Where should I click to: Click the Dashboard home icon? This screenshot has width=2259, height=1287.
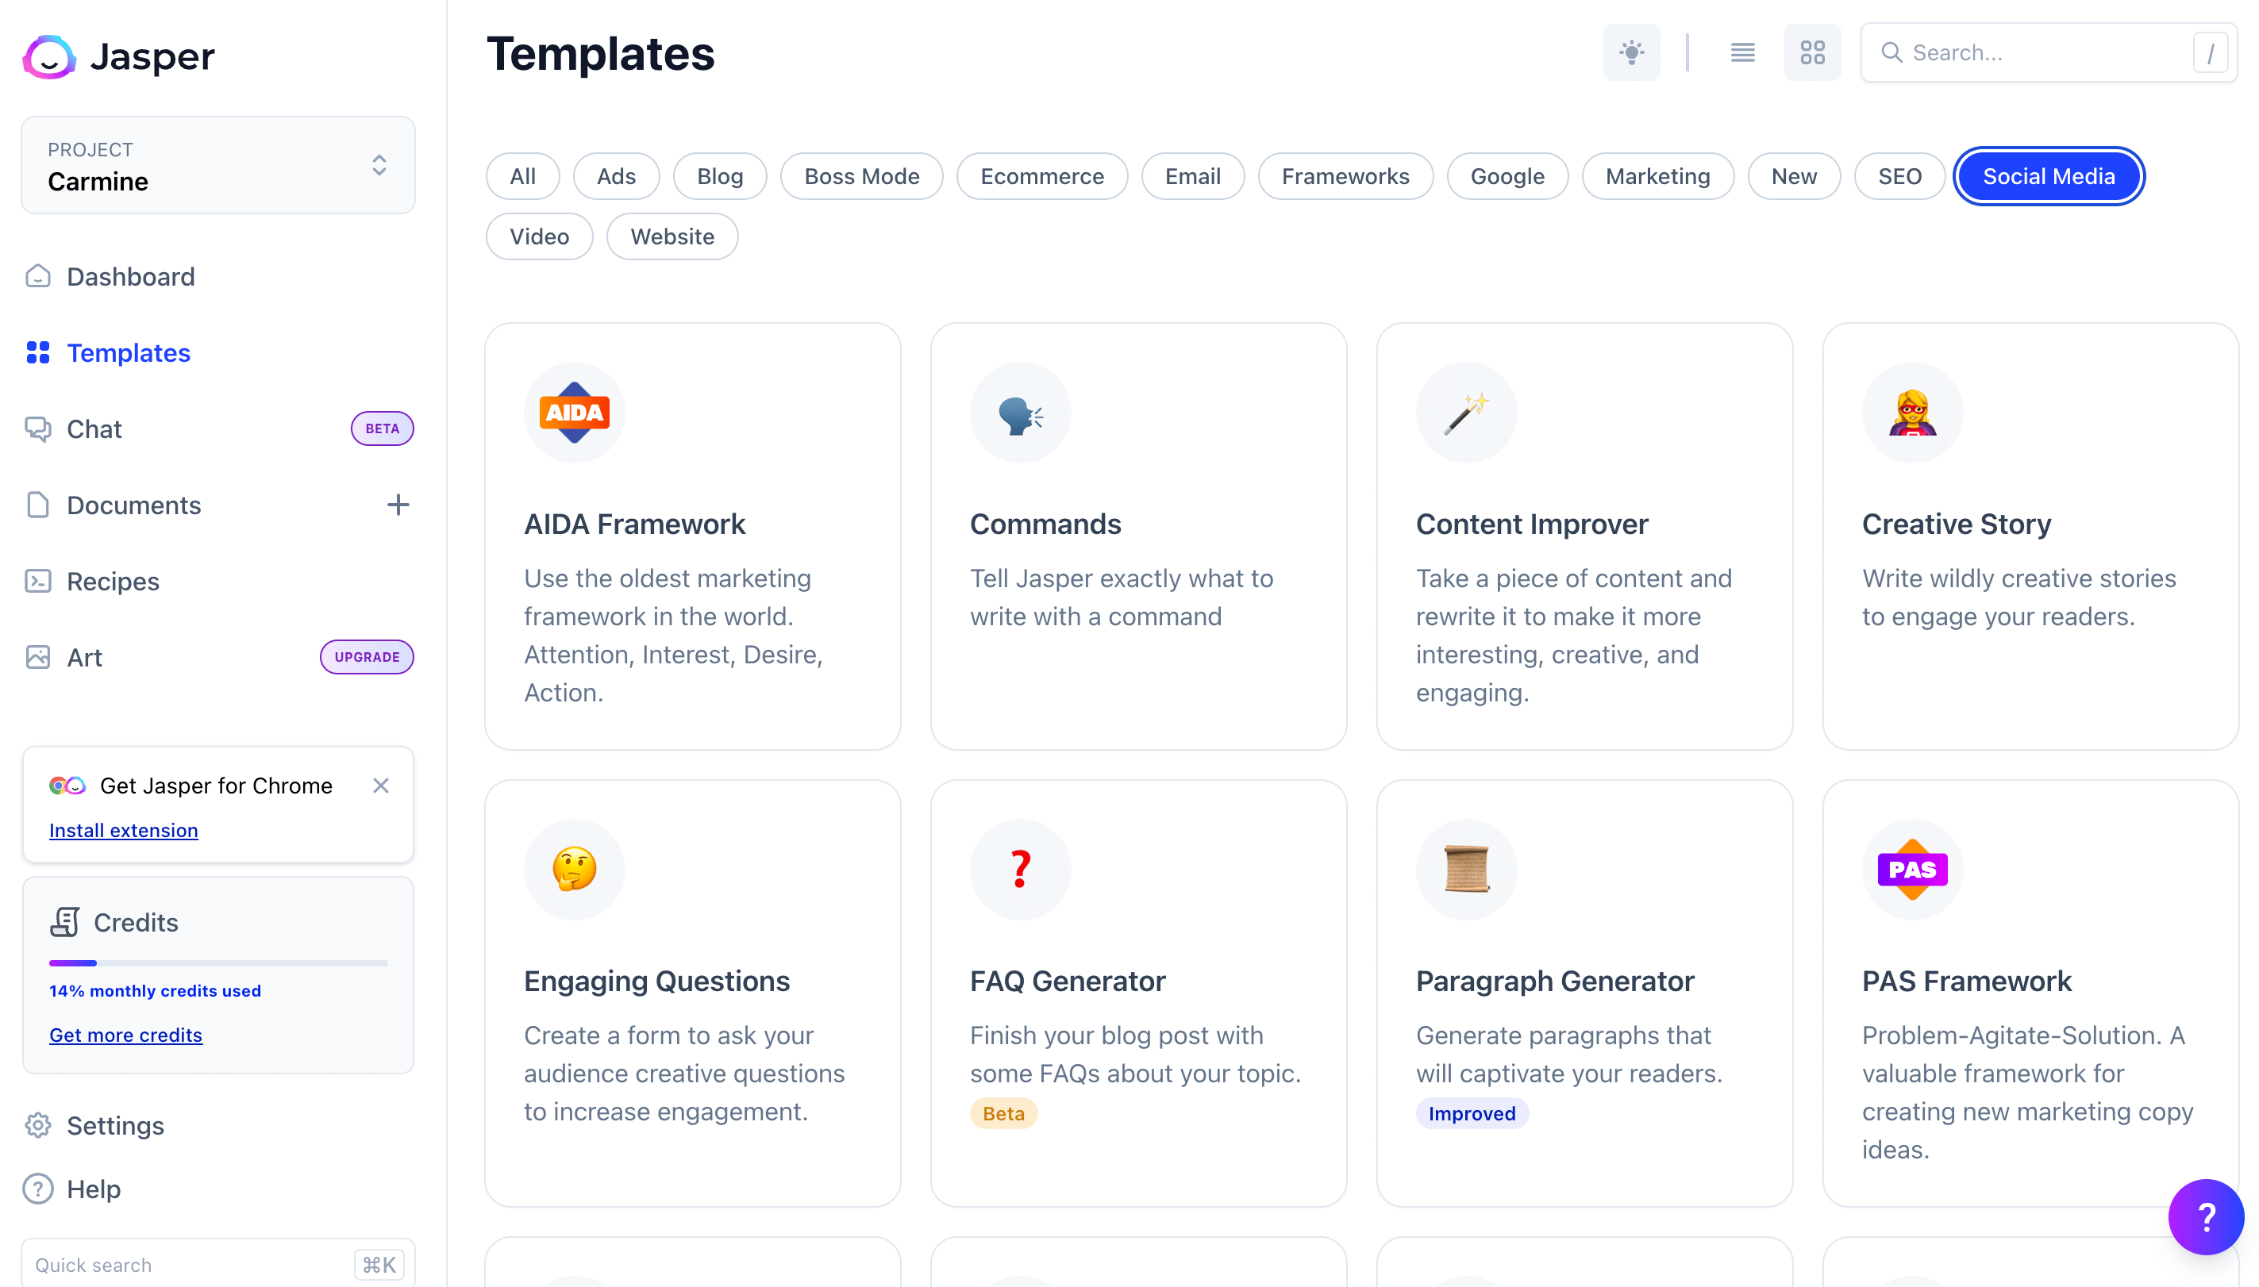tap(38, 277)
